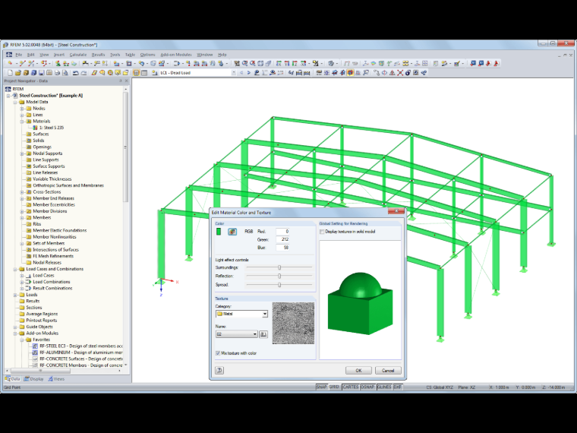Viewport: 577px width, 433px height.
Task: Click the Red value input field
Action: point(282,232)
